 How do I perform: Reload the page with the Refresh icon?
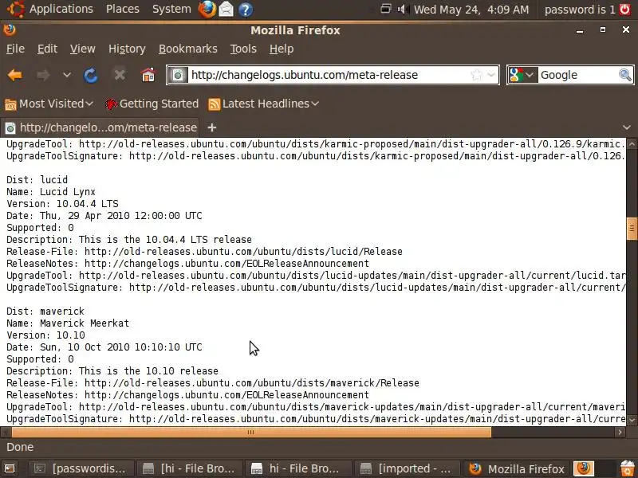tap(90, 75)
